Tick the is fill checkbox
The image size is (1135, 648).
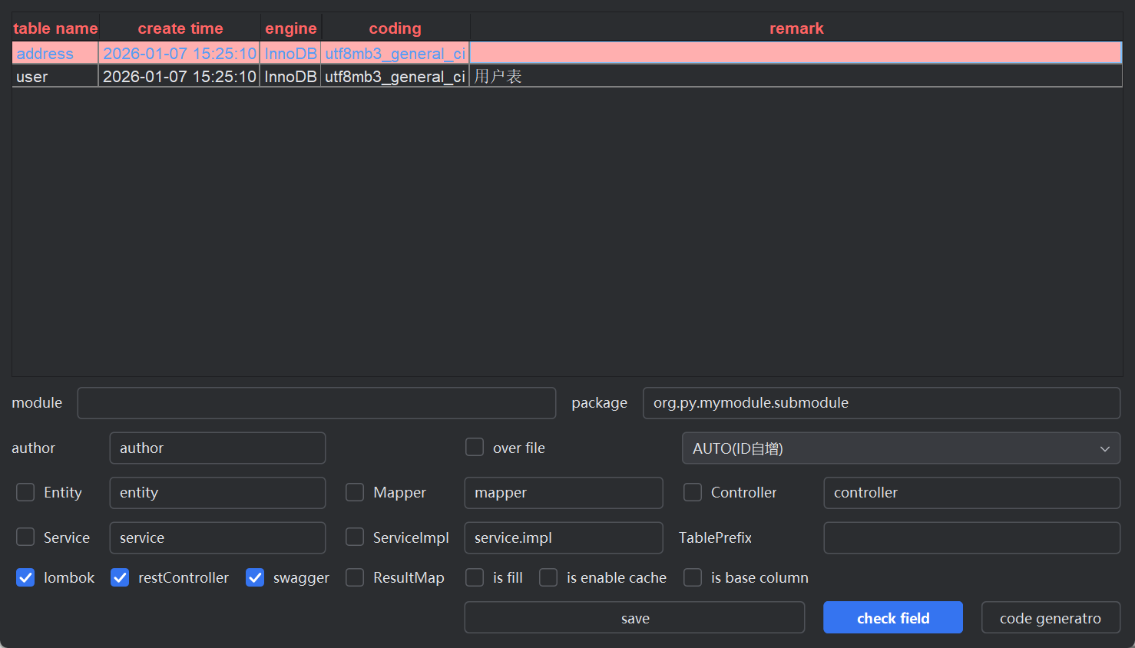(475, 577)
